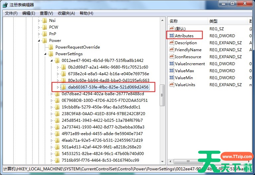Expand the Nsi tree node
Viewport: 255px width, 175px height.
[39, 21]
